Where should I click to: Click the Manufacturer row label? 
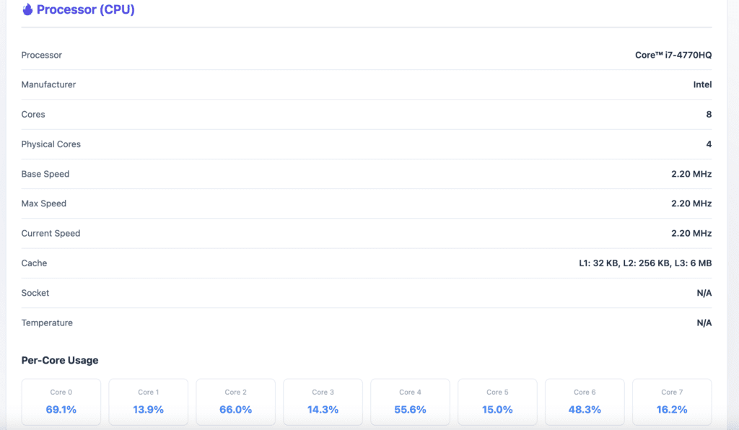pos(48,84)
